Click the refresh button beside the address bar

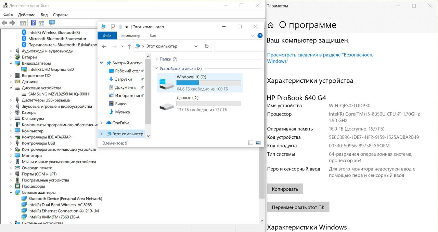(206, 46)
